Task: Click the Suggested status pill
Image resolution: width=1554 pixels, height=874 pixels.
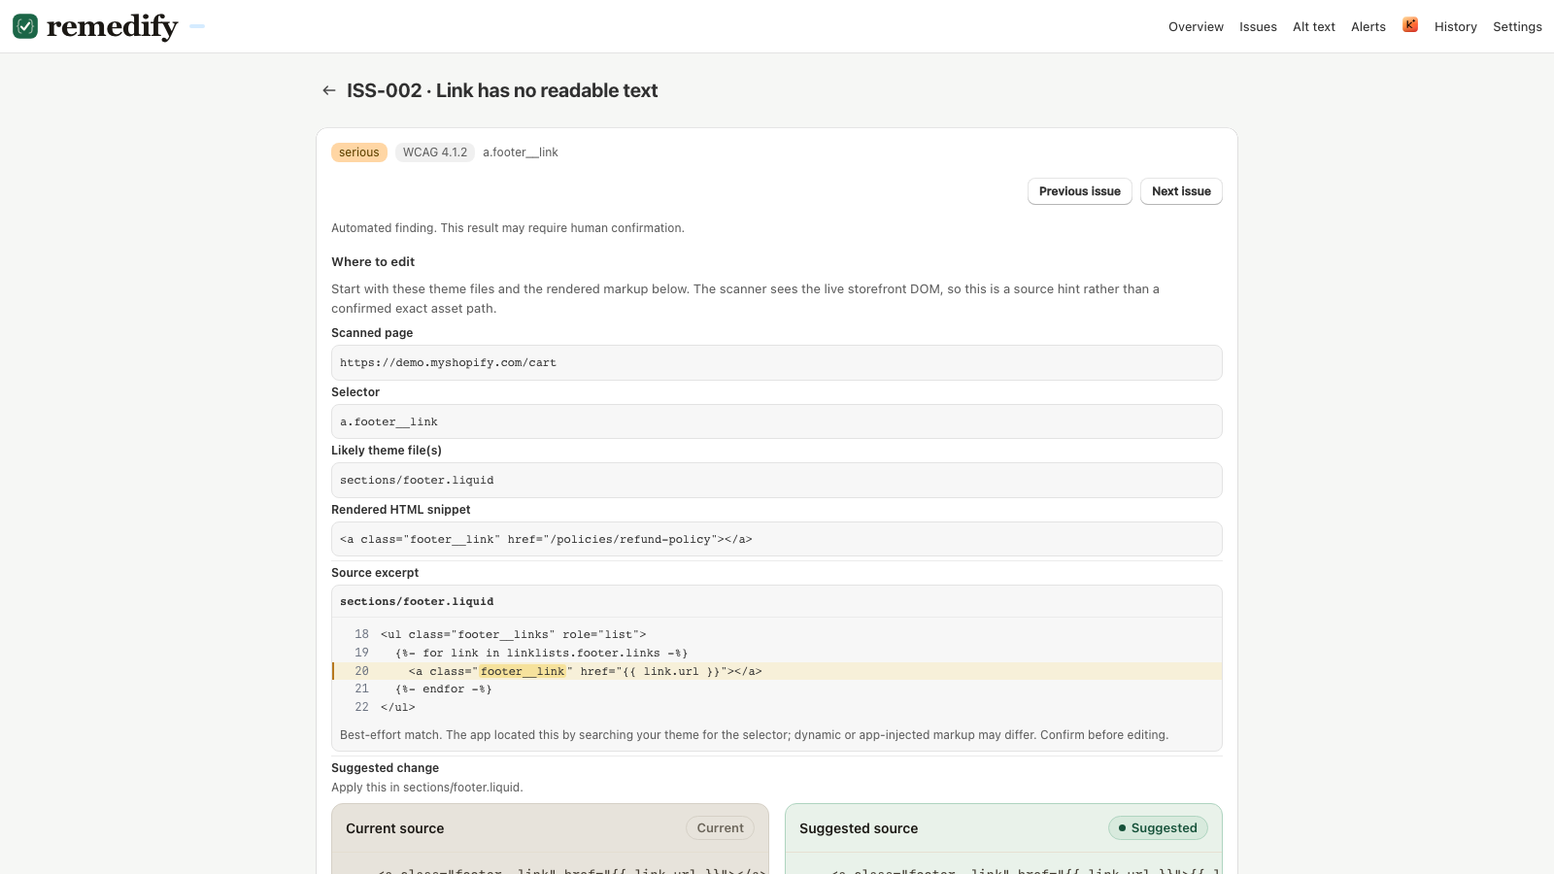Action: click(x=1158, y=828)
